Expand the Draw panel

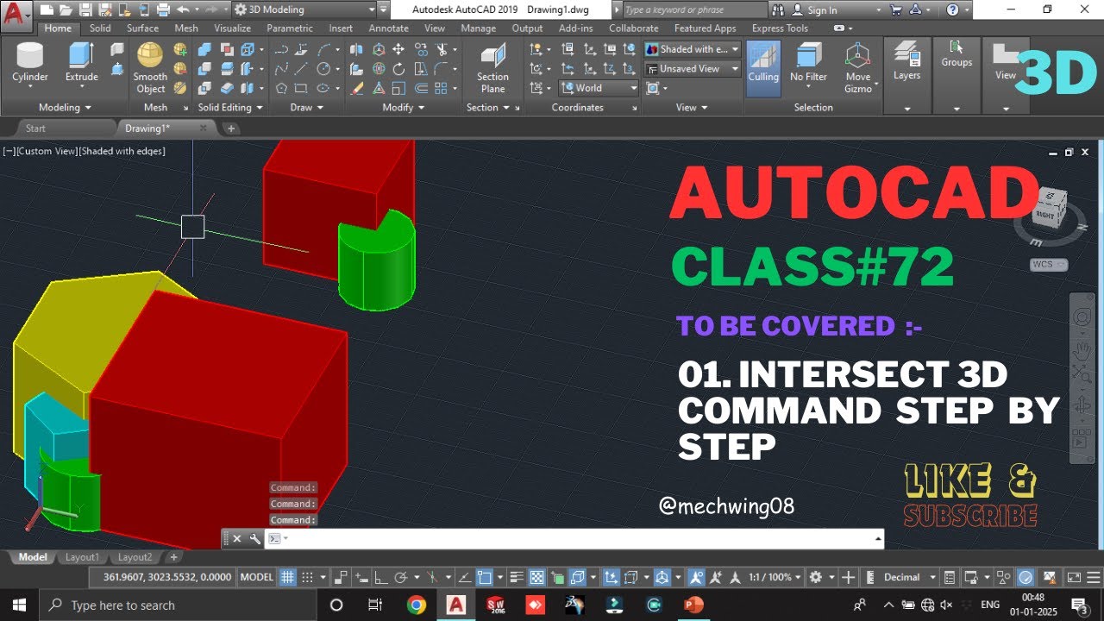(x=306, y=107)
